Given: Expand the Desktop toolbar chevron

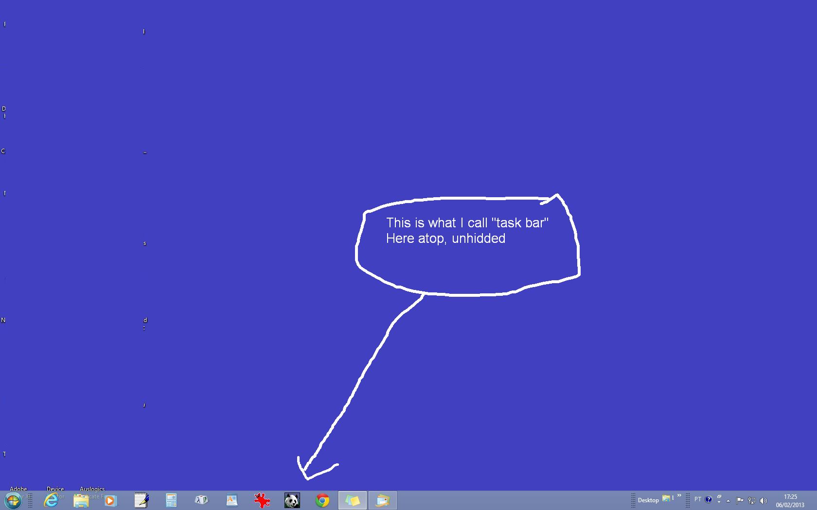Looking at the screenshot, I should coord(679,496).
